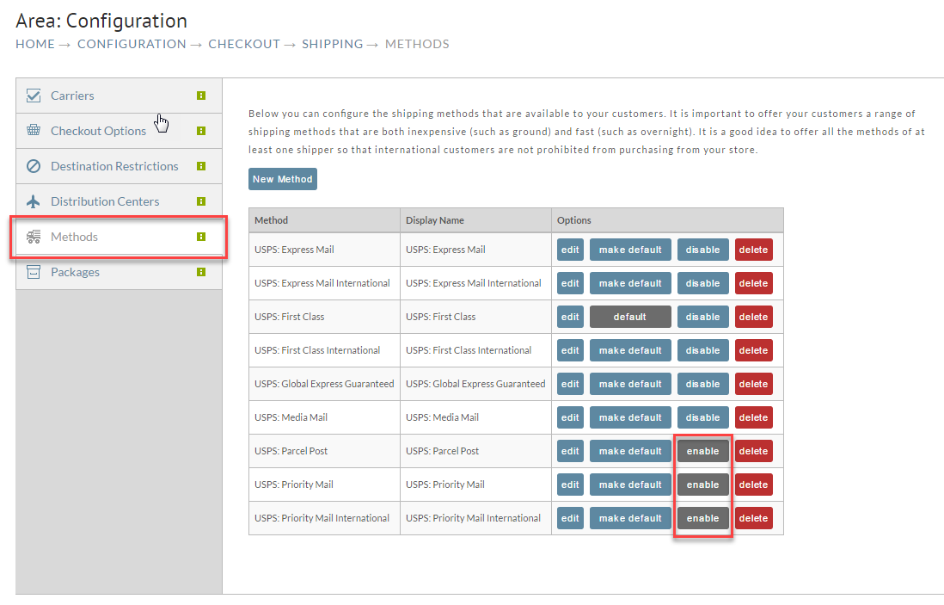Click the Destination Restrictions prohibited icon
Image resolution: width=944 pixels, height=605 pixels.
point(34,166)
